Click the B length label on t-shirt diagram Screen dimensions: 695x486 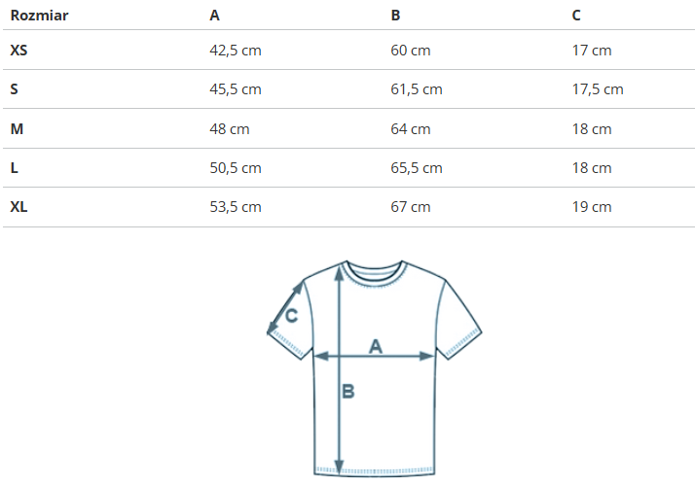point(347,393)
